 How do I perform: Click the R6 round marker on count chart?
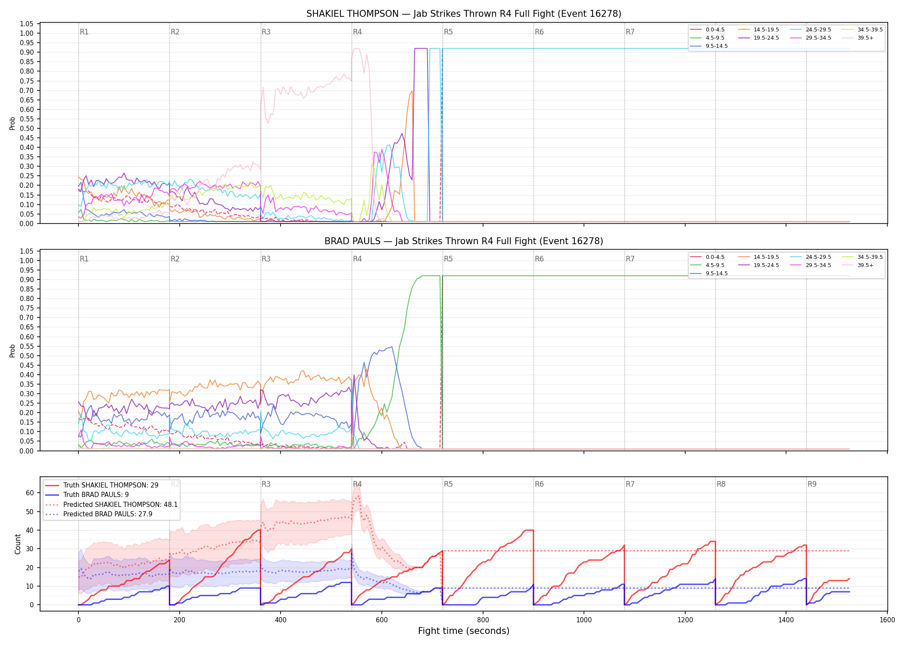click(x=539, y=484)
